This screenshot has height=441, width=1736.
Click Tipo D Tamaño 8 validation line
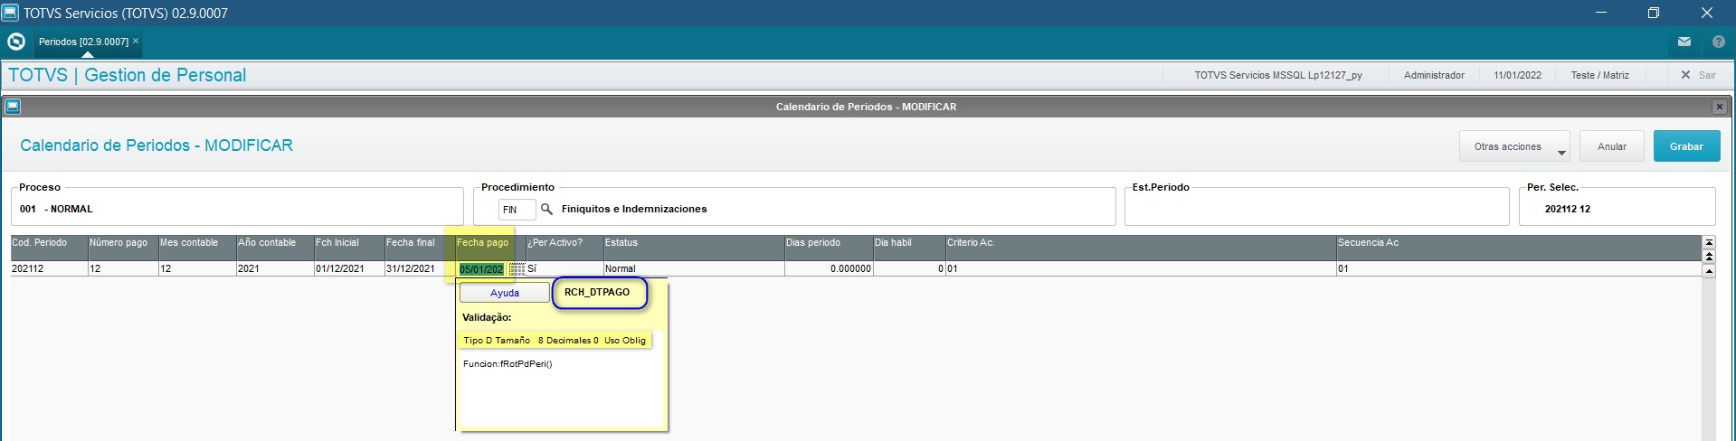pos(555,341)
